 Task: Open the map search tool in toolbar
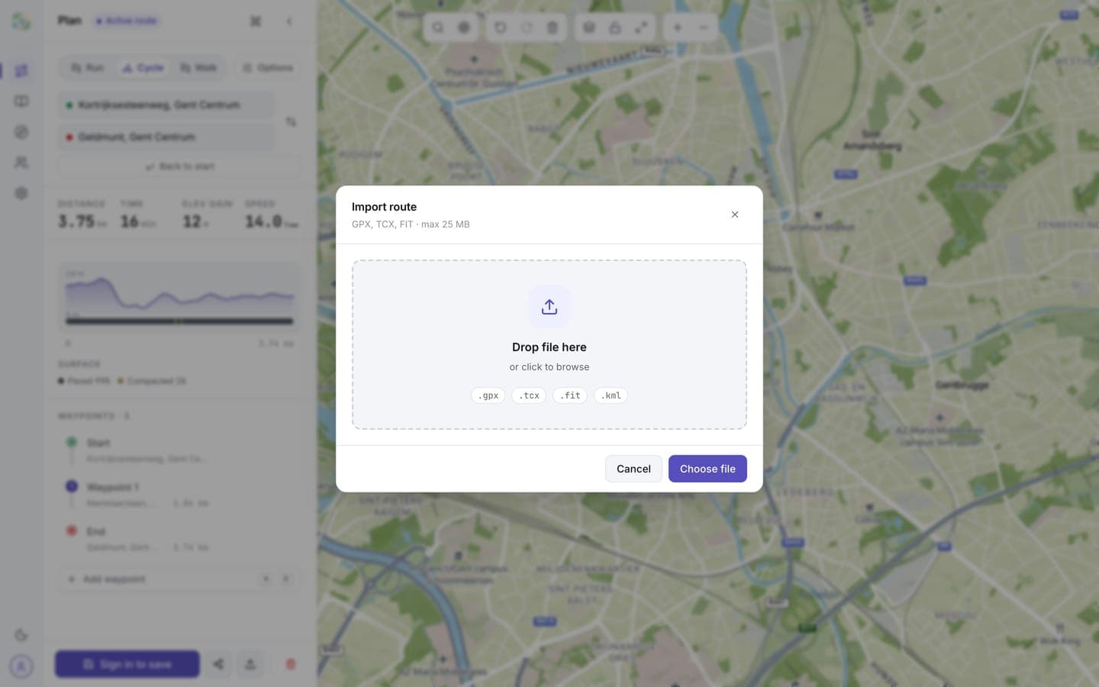pos(438,27)
